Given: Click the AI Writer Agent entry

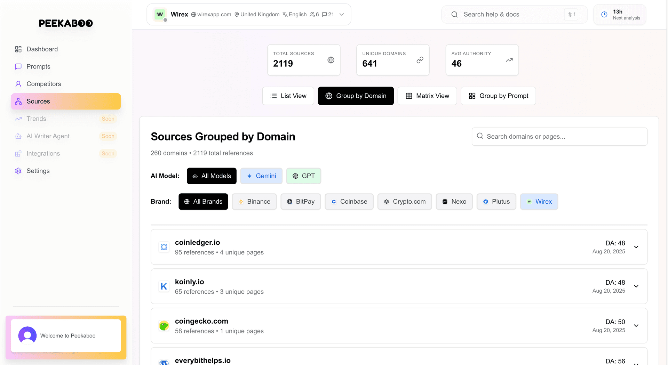Looking at the screenshot, I should tap(66, 136).
